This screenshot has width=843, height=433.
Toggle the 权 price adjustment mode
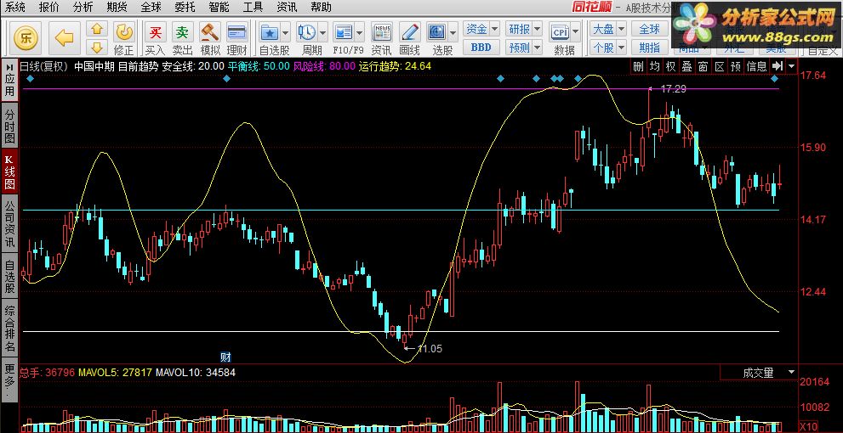670,66
